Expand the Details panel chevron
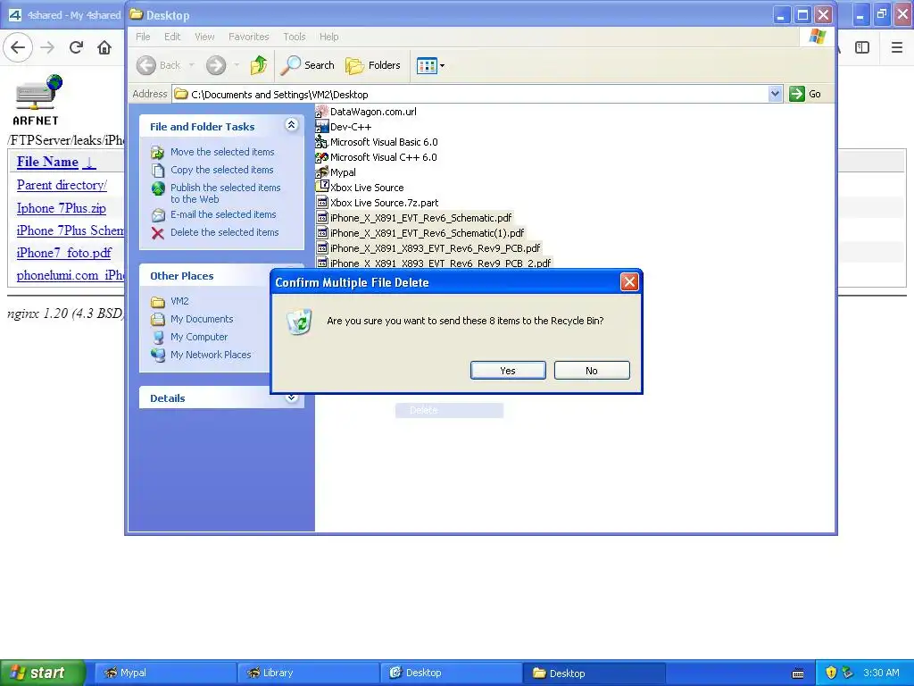 click(x=292, y=397)
